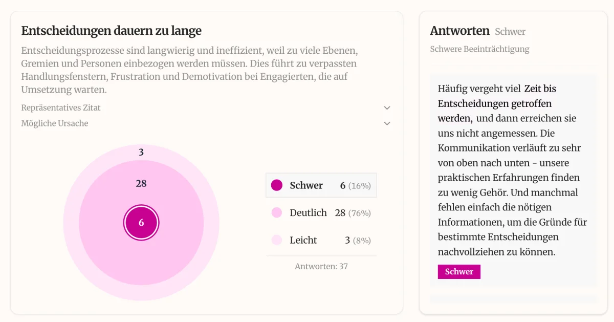Expand the Repräsentatives Zitat chevron

387,108
